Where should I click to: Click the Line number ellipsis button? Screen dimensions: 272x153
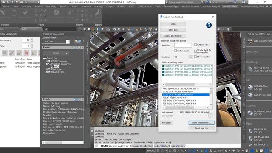pos(210,116)
